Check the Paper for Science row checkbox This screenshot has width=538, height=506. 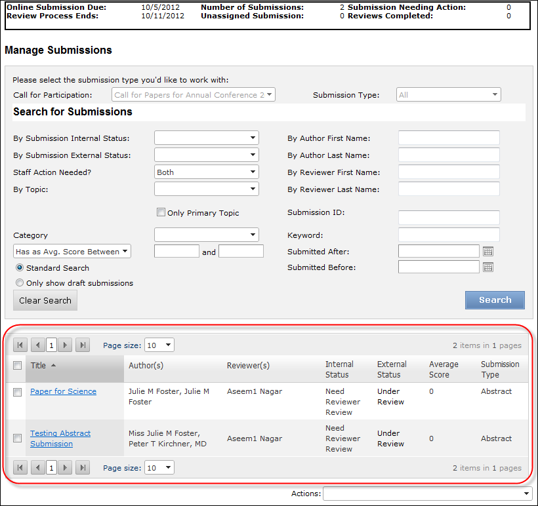(18, 392)
